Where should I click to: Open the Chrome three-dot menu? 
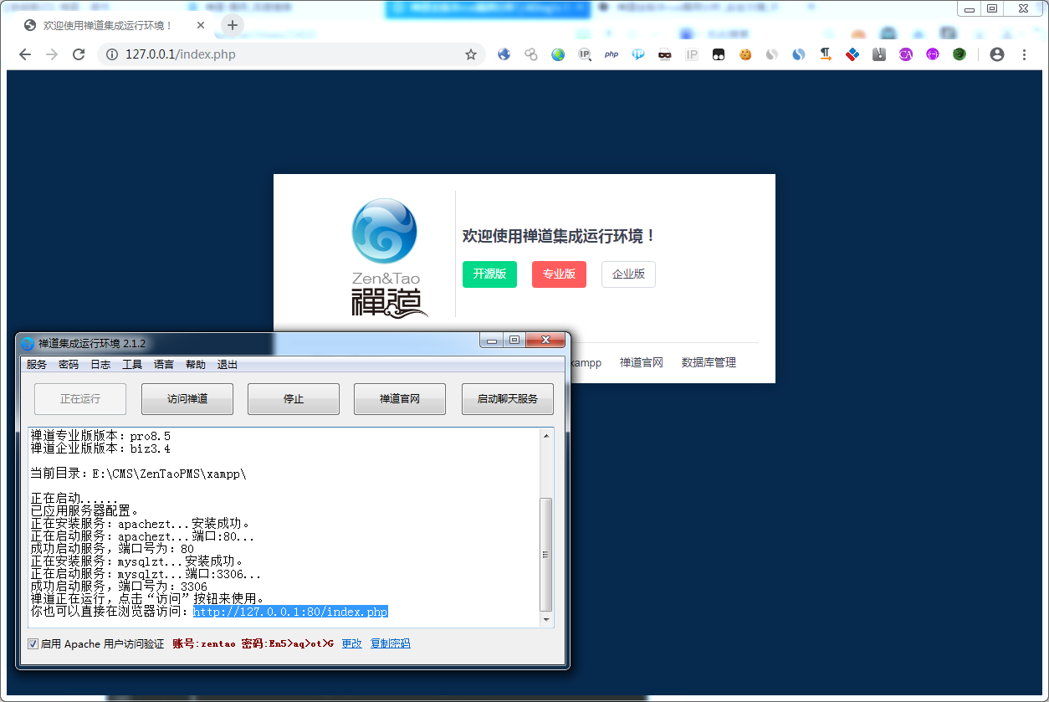click(1025, 54)
